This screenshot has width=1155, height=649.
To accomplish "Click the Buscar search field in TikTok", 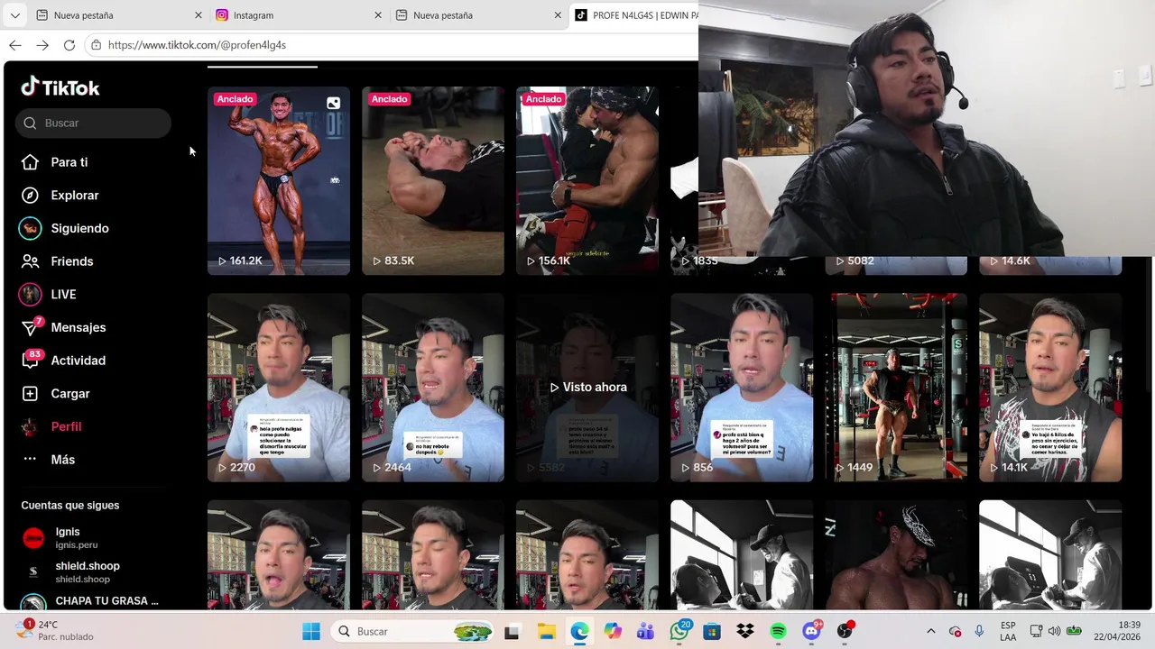I will point(93,123).
